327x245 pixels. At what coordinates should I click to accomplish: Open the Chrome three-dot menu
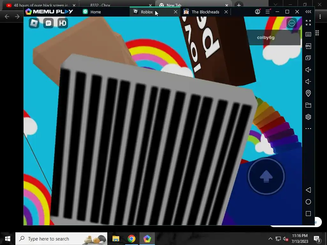click(x=320, y=17)
